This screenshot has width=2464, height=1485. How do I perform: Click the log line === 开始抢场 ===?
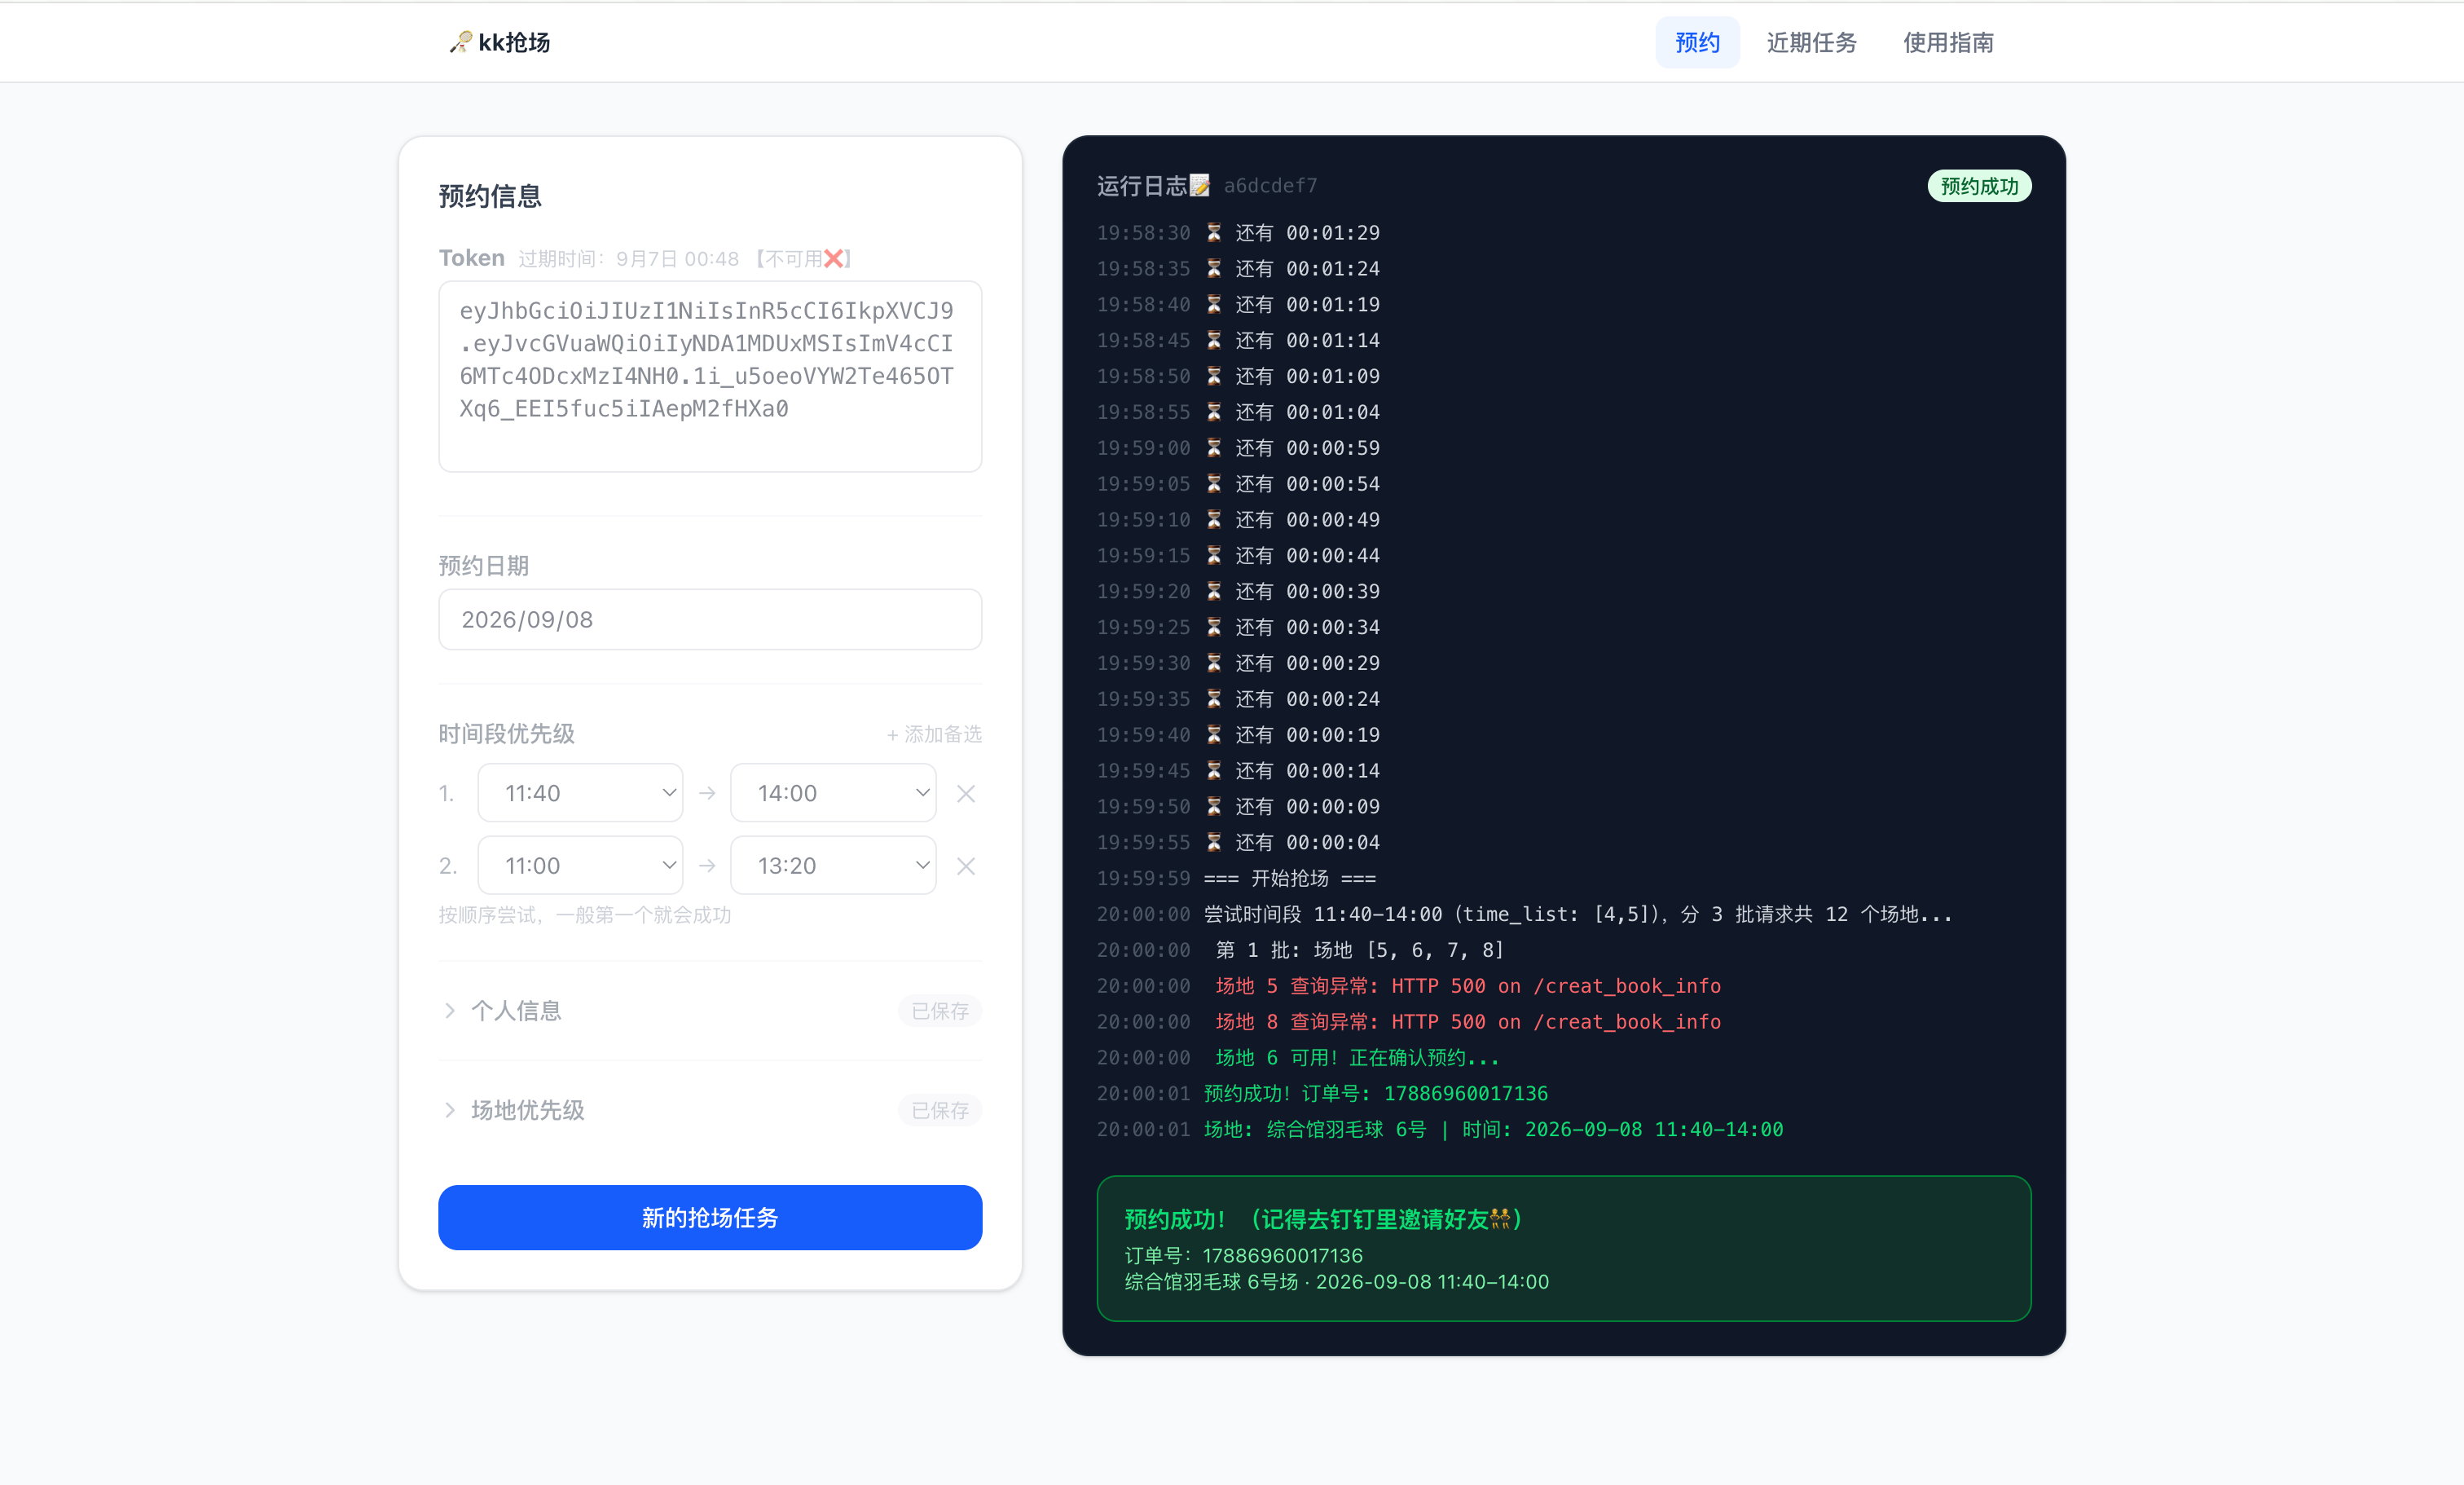(1290, 878)
